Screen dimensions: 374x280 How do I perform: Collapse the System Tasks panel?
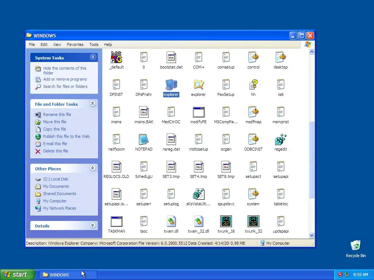click(93, 57)
